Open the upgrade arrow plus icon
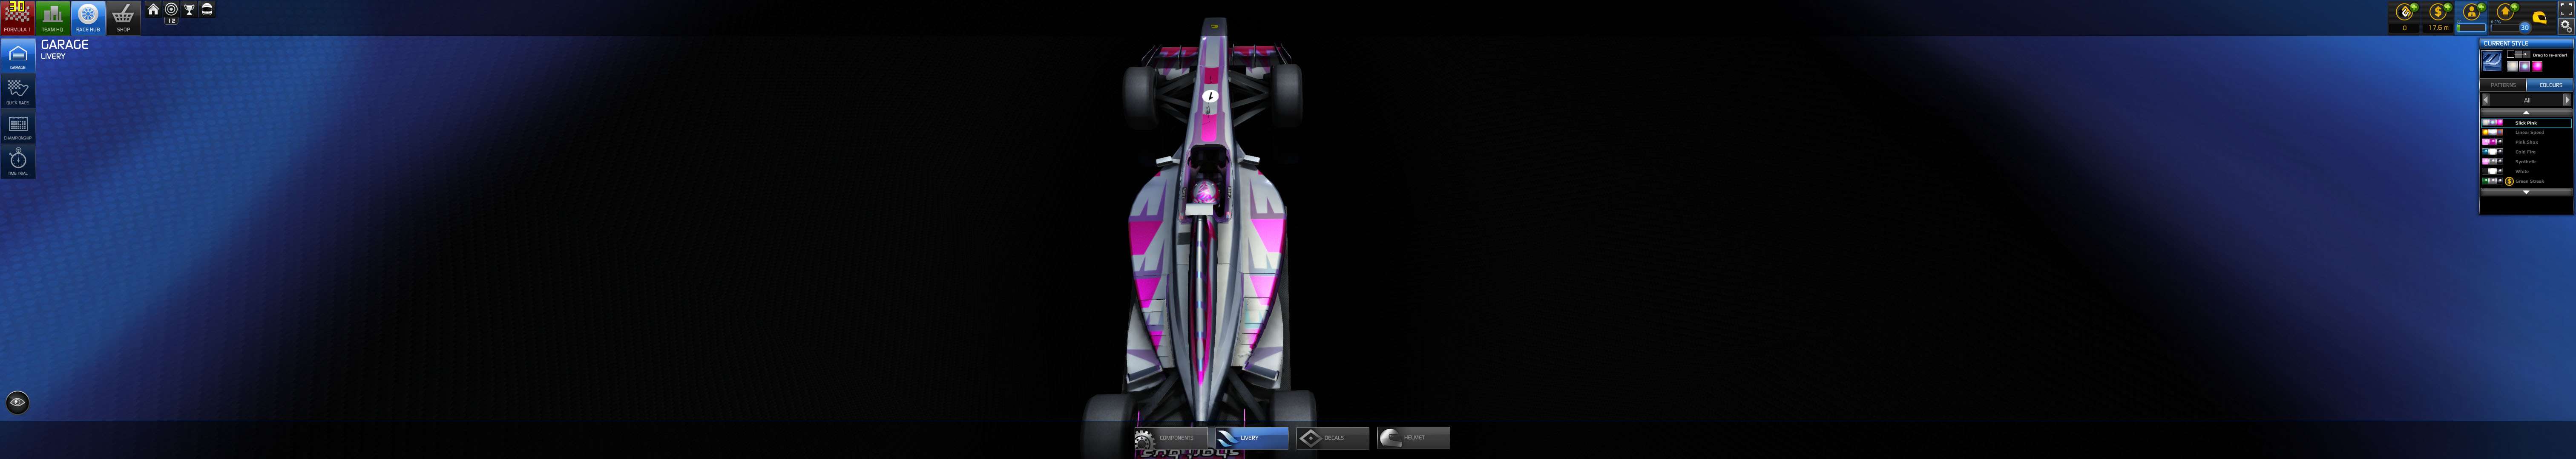Screen dimensions: 2576x459 [2515, 7]
